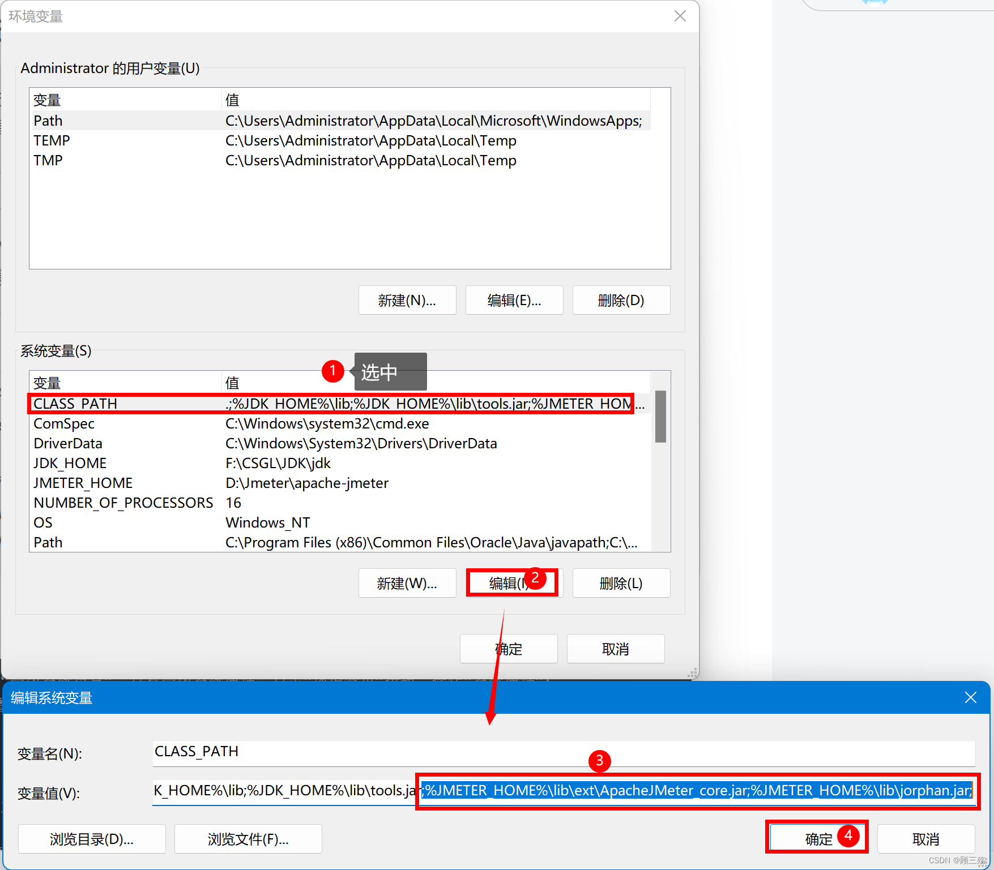
Task: Select the JDK_HOME system variable row
Action: [x=340, y=463]
